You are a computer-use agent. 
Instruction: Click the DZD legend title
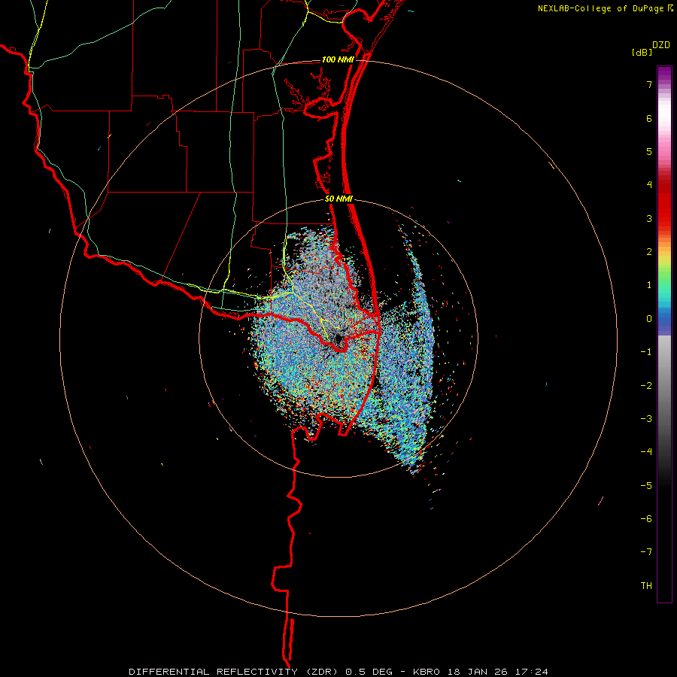661,45
